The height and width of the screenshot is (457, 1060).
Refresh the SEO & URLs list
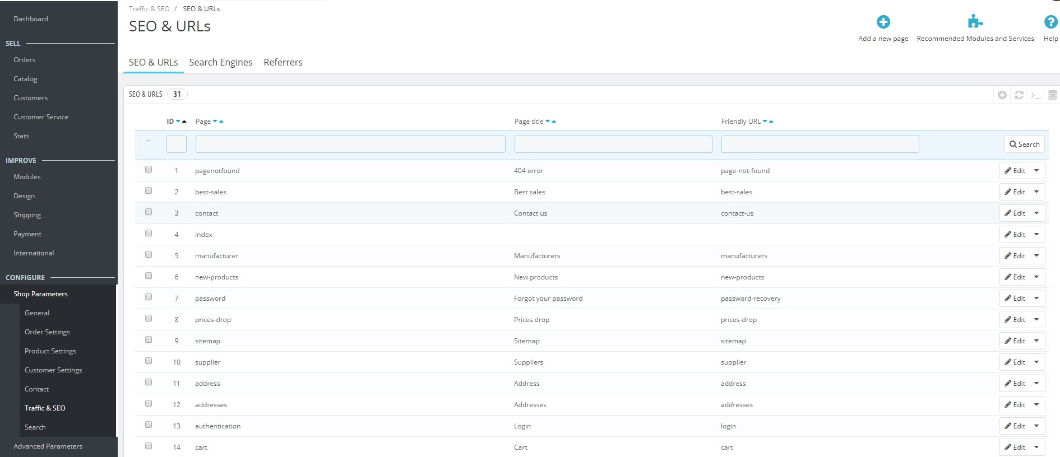click(1019, 95)
